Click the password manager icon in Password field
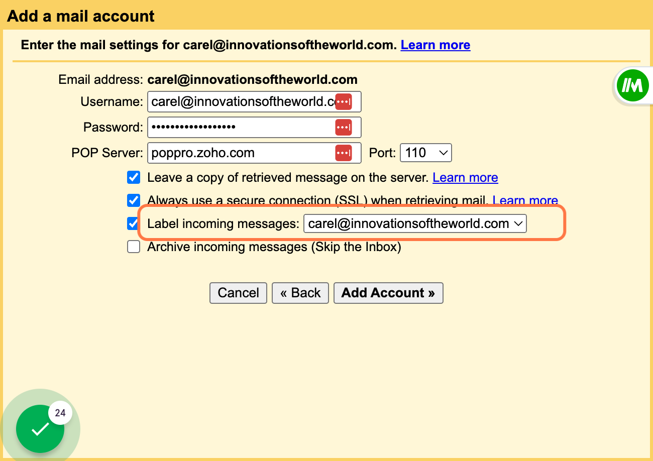This screenshot has width=653, height=461. (344, 127)
